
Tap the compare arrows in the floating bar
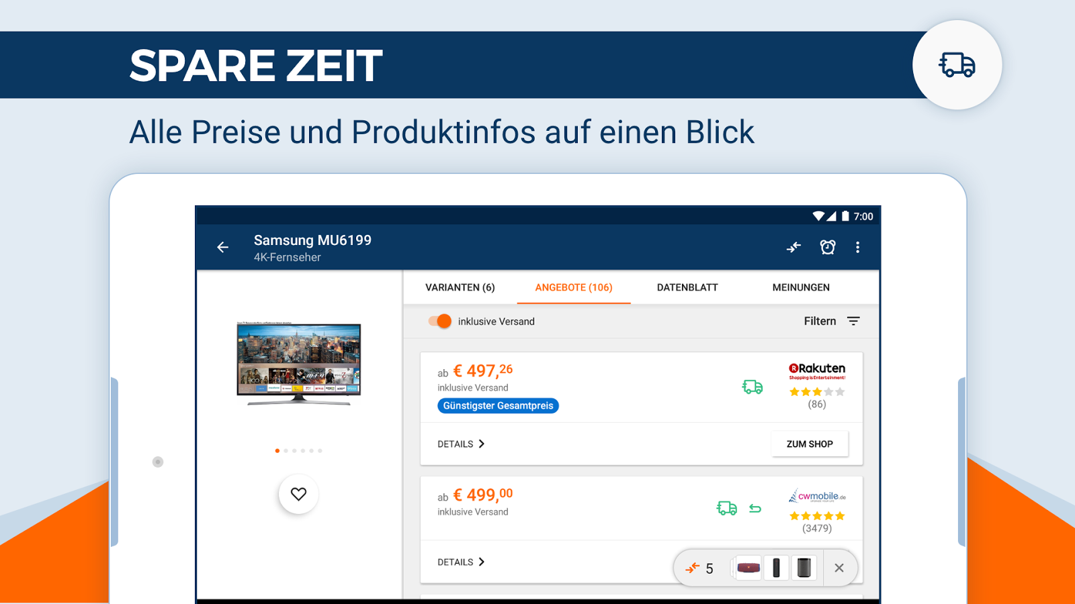pyautogui.click(x=692, y=568)
